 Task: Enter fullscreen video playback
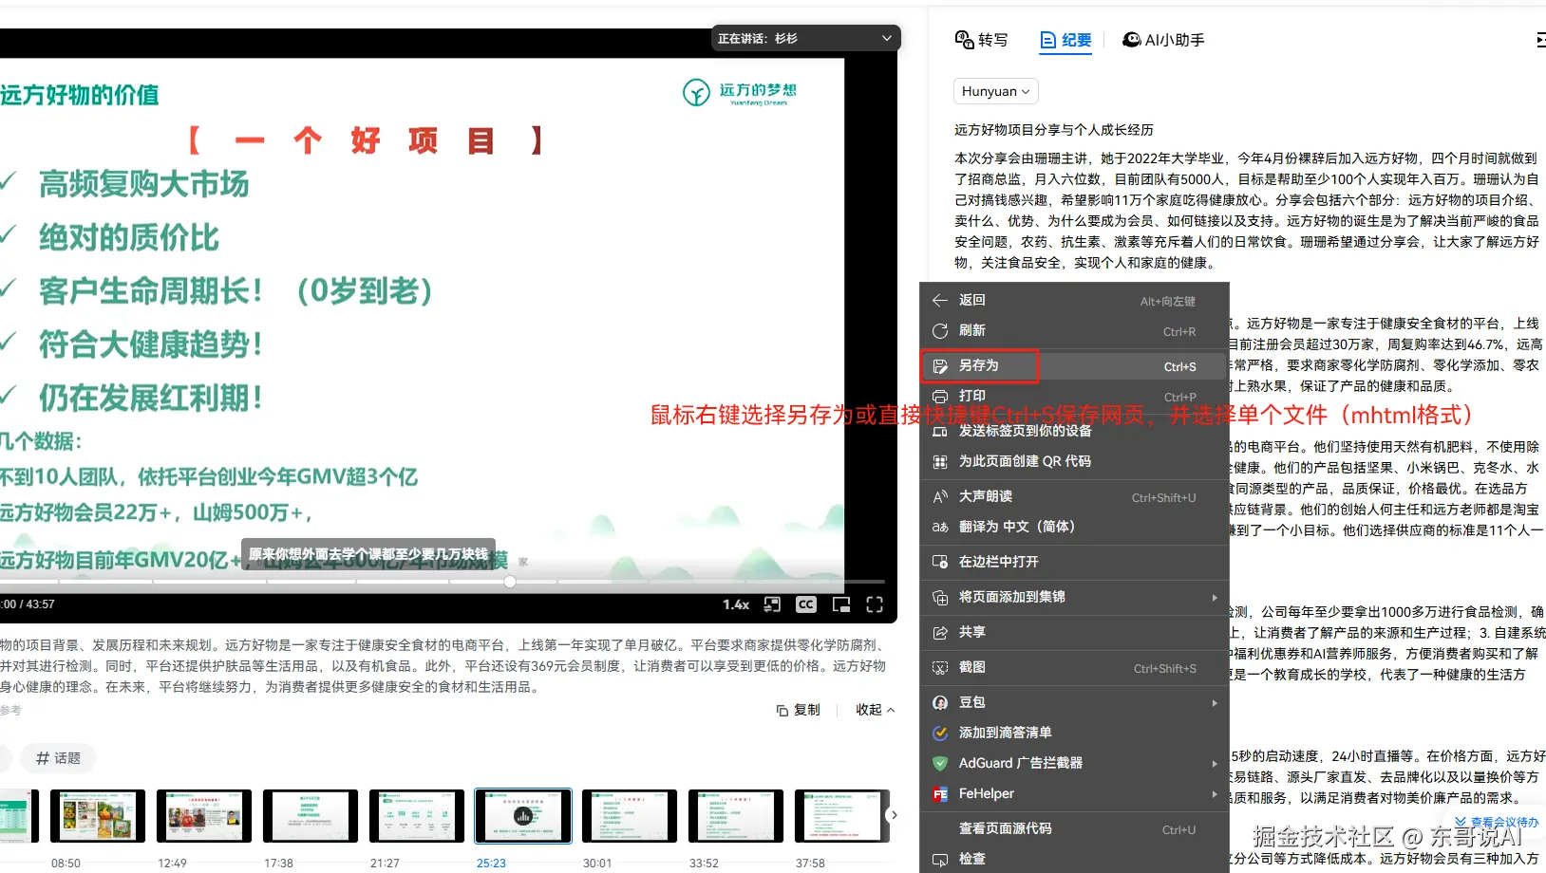pyautogui.click(x=875, y=604)
